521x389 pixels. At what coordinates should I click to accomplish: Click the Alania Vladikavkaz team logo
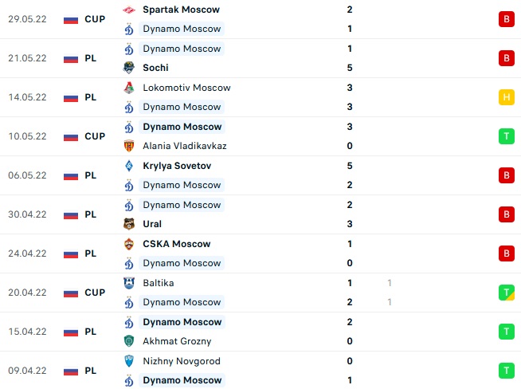click(129, 146)
